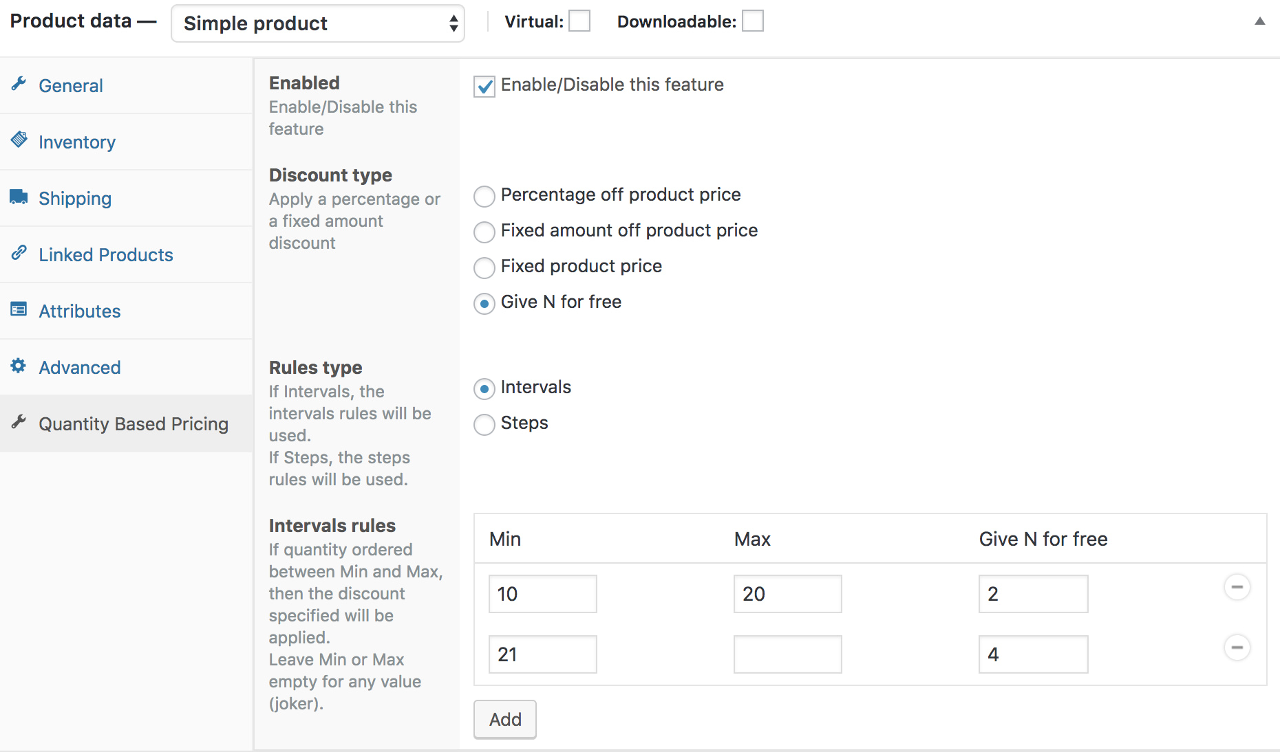Click the Quantity Based Pricing wrench icon
1280x752 pixels.
(x=19, y=422)
